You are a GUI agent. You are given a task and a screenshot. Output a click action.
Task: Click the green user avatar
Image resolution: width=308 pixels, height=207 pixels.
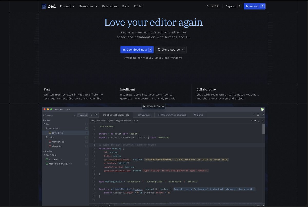tap(262, 109)
